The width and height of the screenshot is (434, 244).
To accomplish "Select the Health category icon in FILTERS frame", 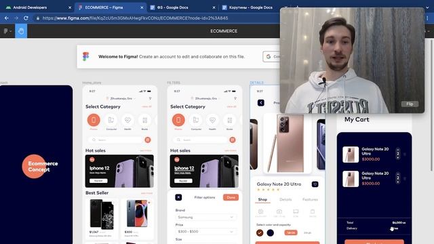I will 212,120.
